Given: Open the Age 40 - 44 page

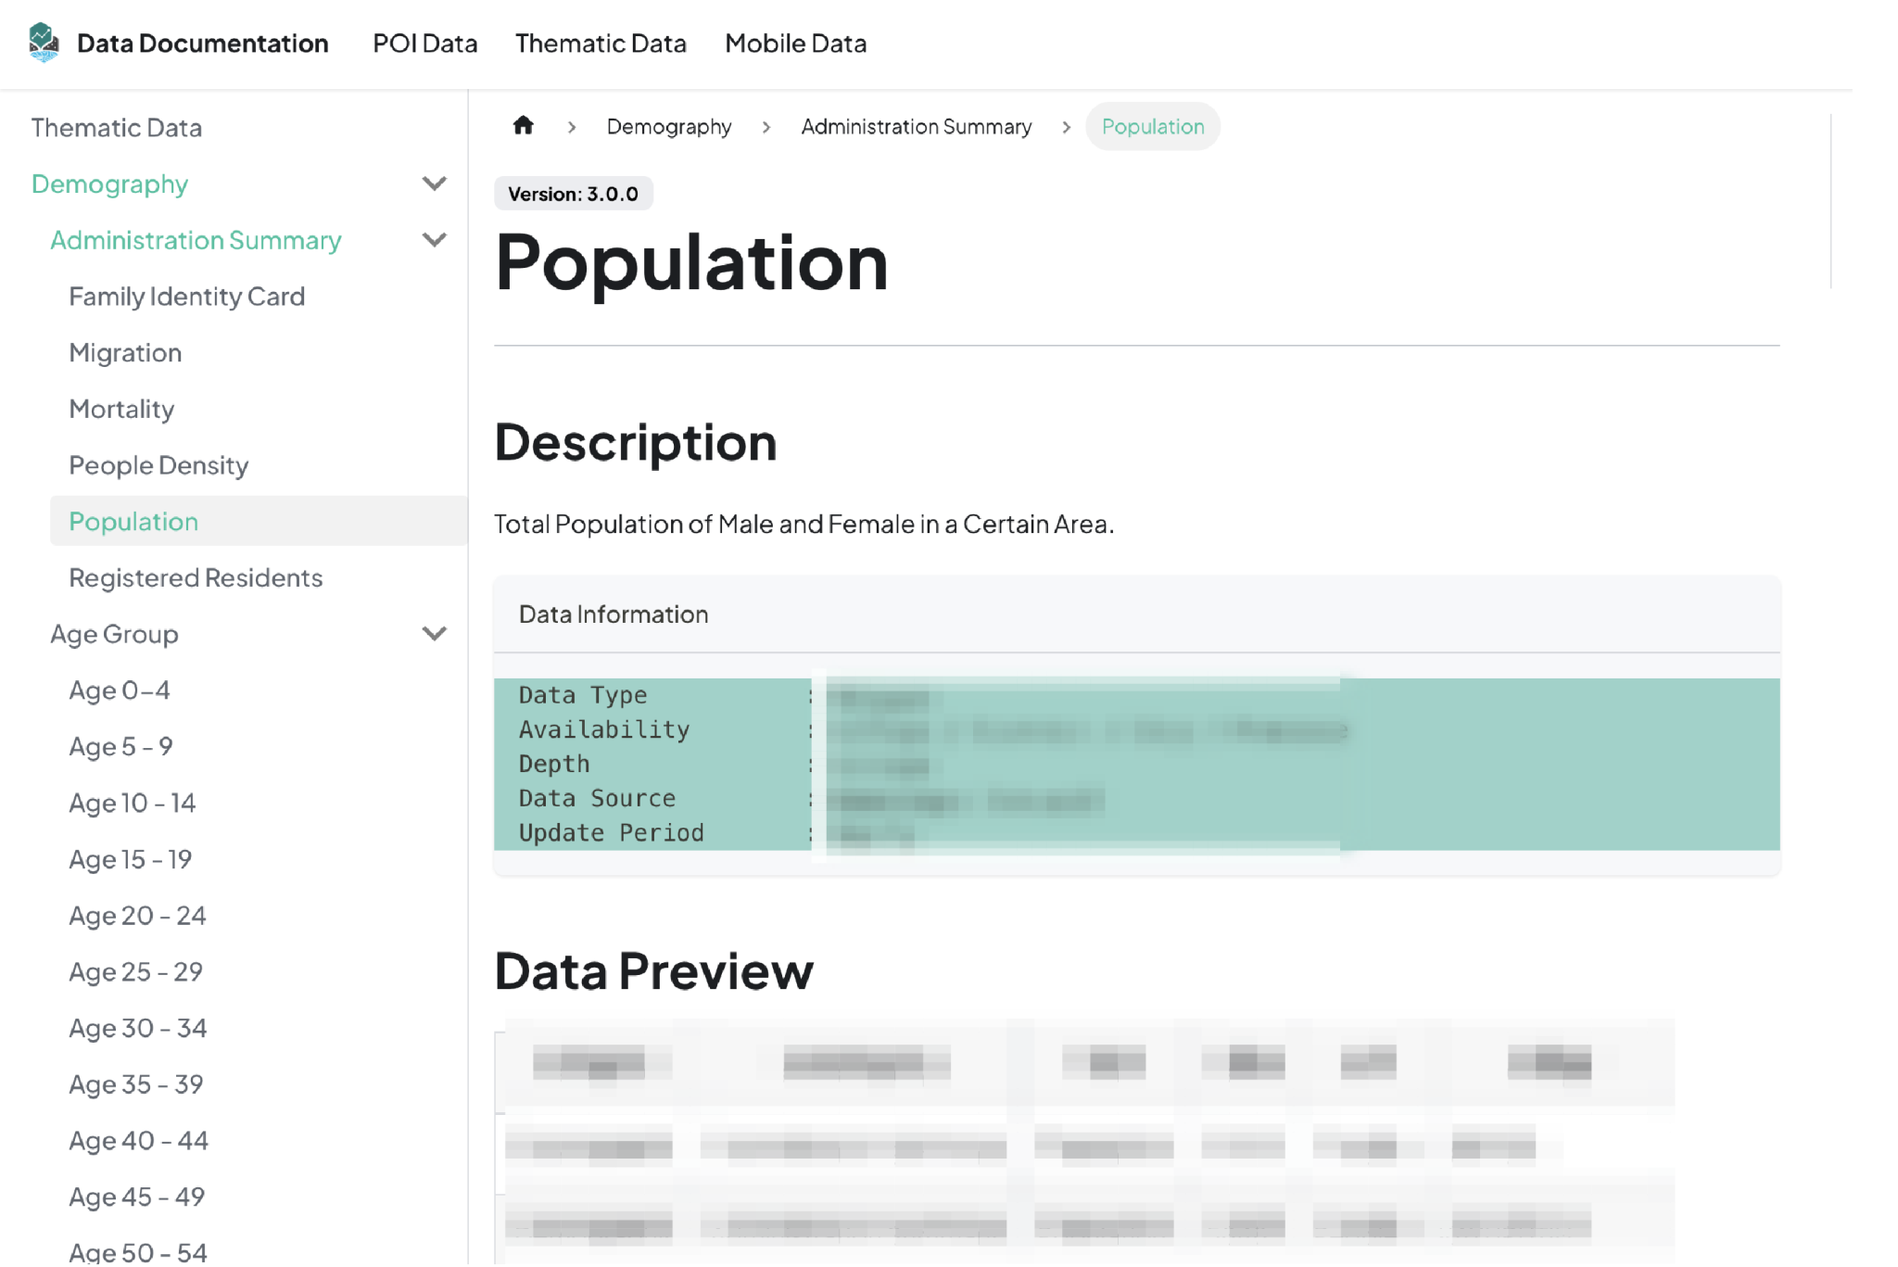Looking at the screenshot, I should (138, 1140).
